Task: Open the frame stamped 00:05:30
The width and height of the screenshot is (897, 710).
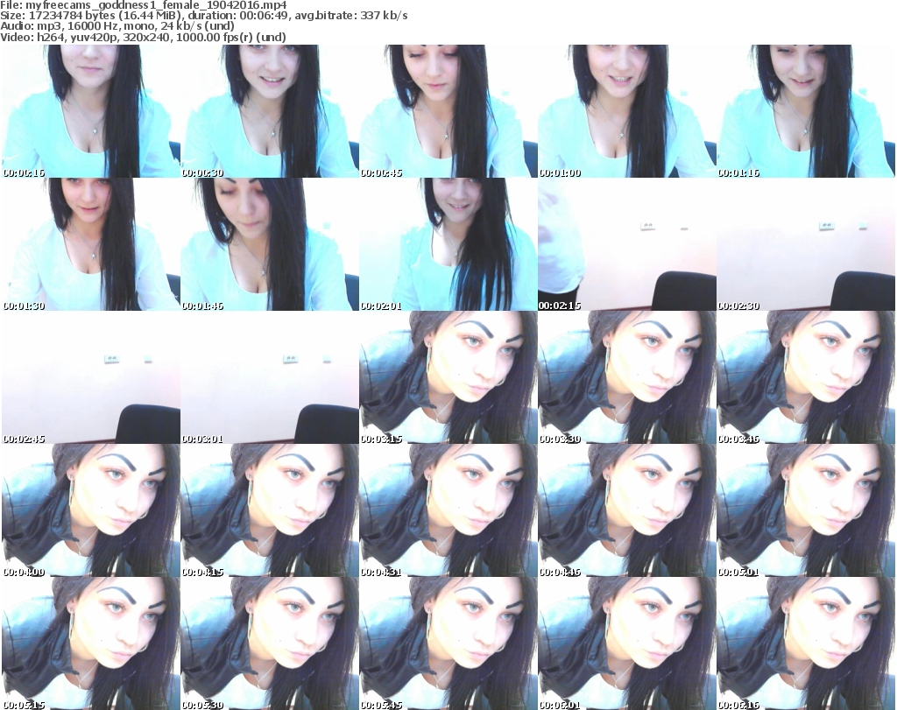Action: click(x=270, y=643)
